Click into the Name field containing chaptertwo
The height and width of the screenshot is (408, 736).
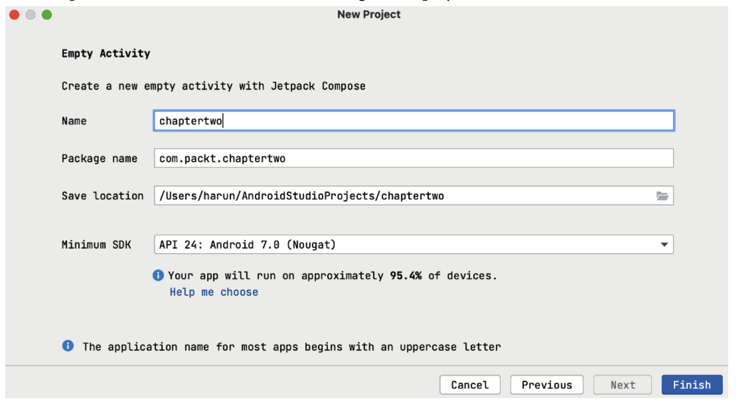point(413,121)
